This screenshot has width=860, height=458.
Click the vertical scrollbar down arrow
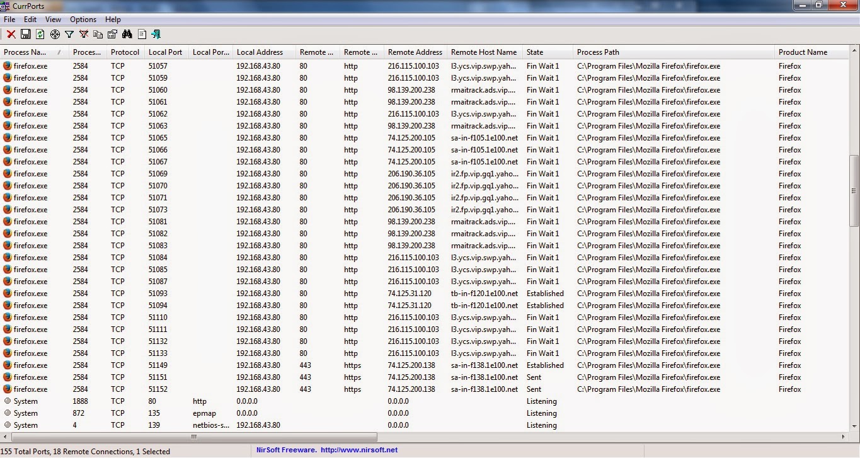click(854, 427)
